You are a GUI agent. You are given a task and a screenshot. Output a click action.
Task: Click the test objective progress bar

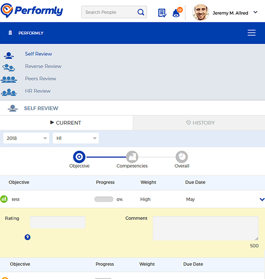tap(104, 199)
